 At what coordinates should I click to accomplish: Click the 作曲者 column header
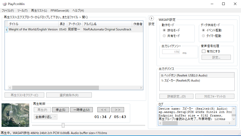138,24
